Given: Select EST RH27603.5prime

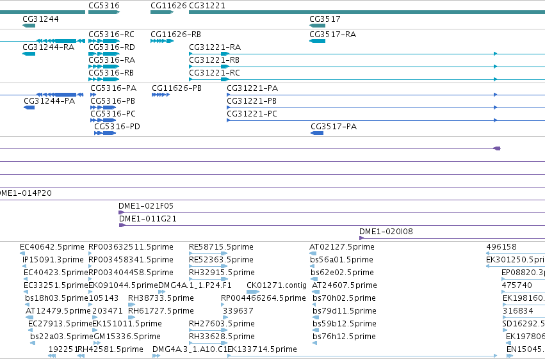Looking at the screenshot, I should (x=222, y=324).
